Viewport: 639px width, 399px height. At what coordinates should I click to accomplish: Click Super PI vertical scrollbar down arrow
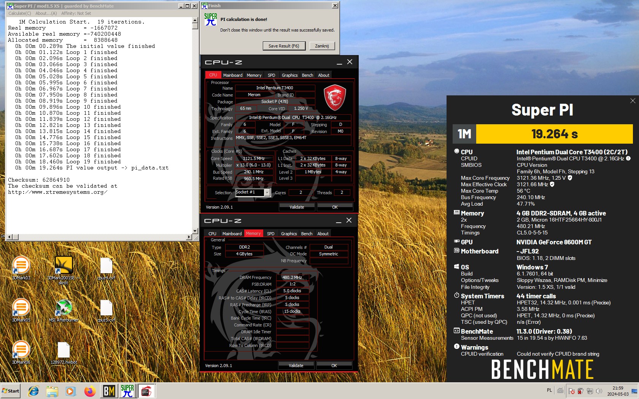[195, 231]
